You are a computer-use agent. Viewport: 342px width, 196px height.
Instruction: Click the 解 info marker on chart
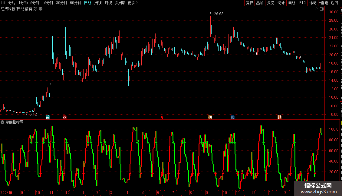[x=48, y=117]
